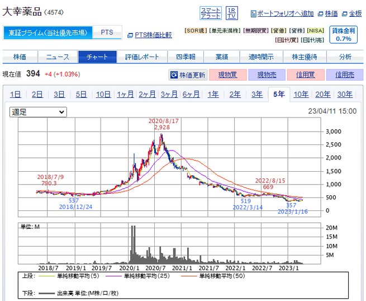Viewport: 366px width, 301px height.
Task: Click the 2020/8/17 peak price label
Action: tap(163, 124)
